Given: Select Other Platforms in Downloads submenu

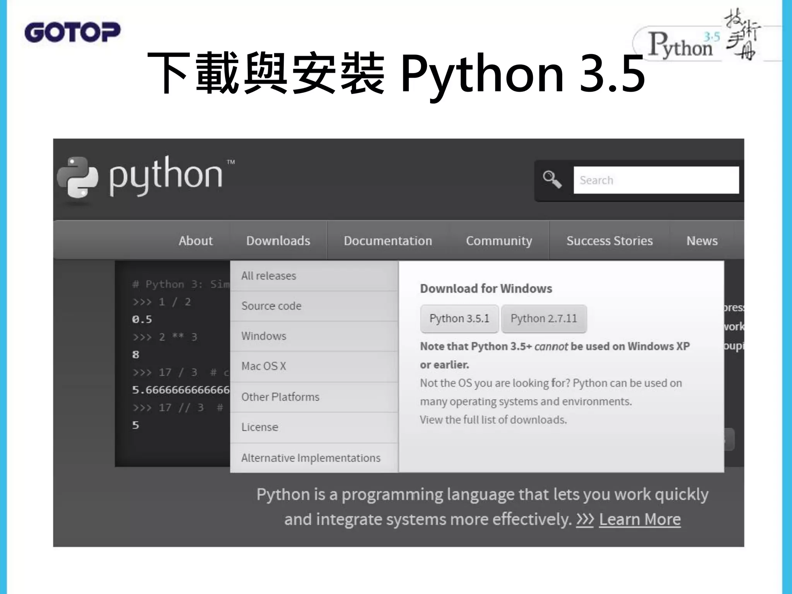Looking at the screenshot, I should (x=314, y=397).
